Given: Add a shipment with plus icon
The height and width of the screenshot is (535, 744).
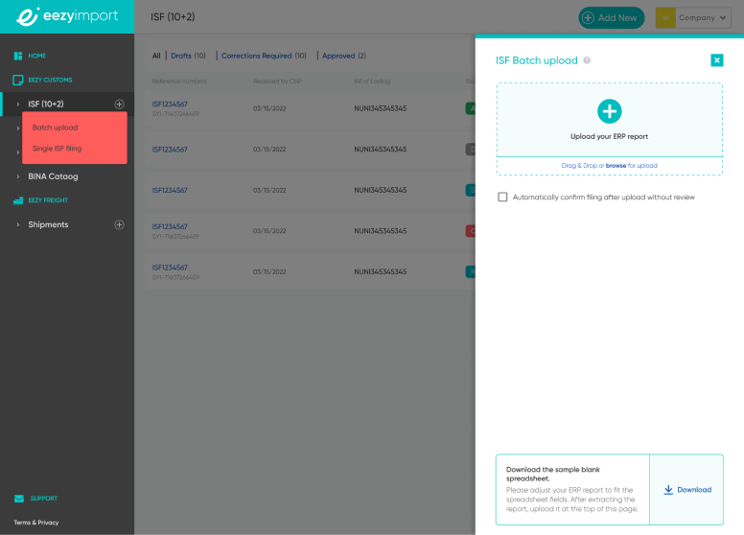Looking at the screenshot, I should coord(119,224).
